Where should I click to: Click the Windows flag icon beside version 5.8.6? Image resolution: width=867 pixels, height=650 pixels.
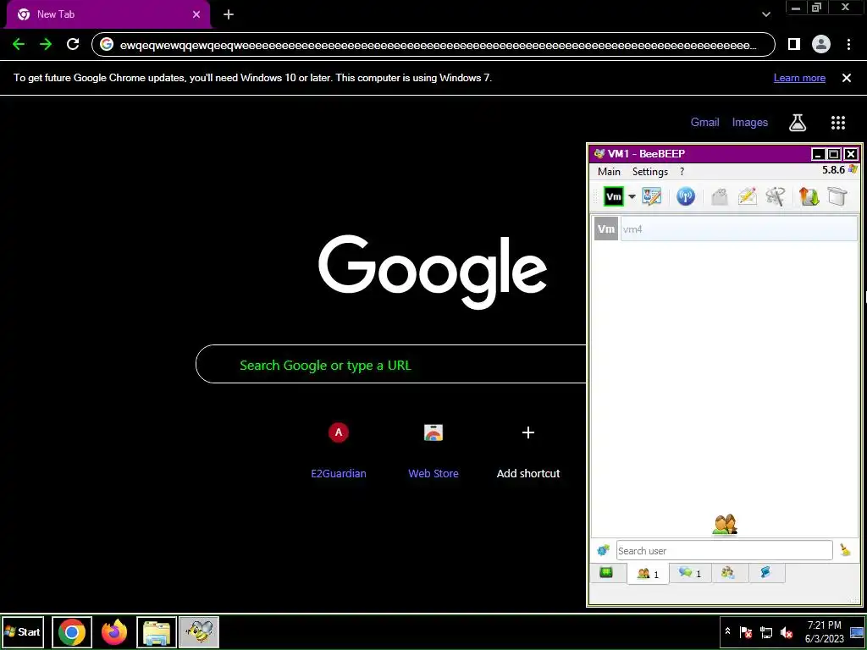pos(853,169)
